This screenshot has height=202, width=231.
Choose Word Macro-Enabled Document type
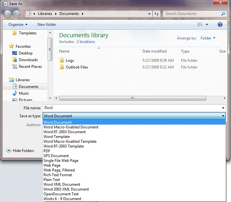(134, 127)
